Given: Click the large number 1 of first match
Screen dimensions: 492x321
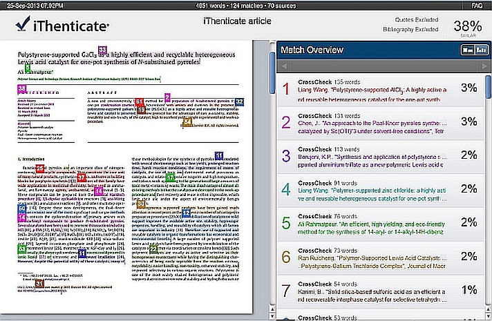Looking at the screenshot, I should (285, 89).
